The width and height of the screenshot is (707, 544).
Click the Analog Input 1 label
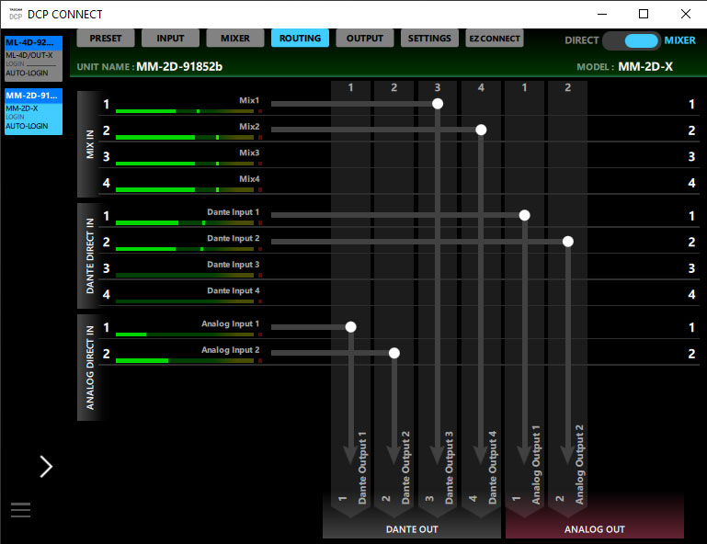point(231,324)
